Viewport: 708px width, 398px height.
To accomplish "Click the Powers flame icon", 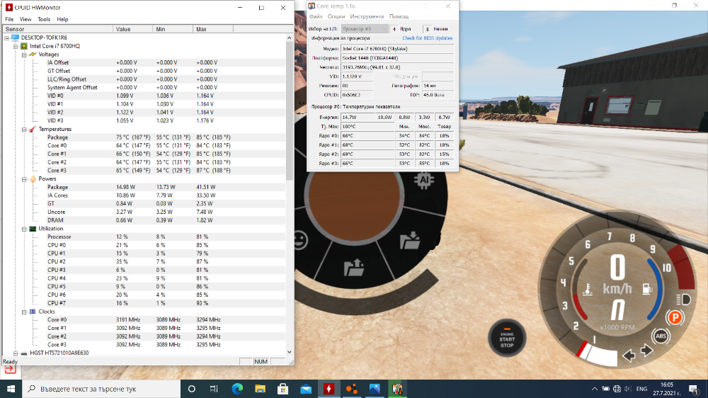I will pos(33,179).
